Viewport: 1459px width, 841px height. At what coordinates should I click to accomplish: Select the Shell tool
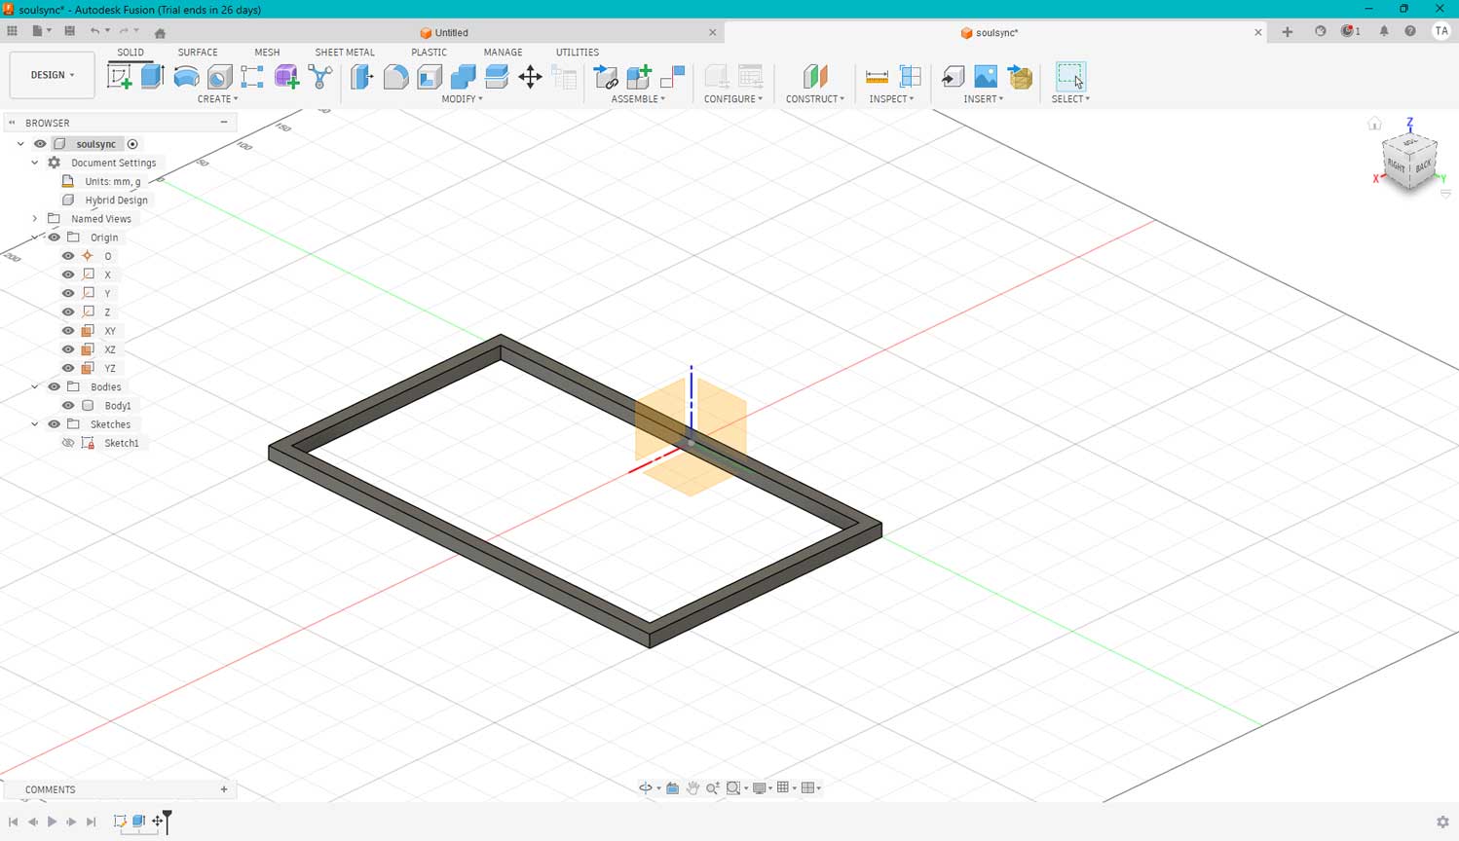[x=430, y=77]
